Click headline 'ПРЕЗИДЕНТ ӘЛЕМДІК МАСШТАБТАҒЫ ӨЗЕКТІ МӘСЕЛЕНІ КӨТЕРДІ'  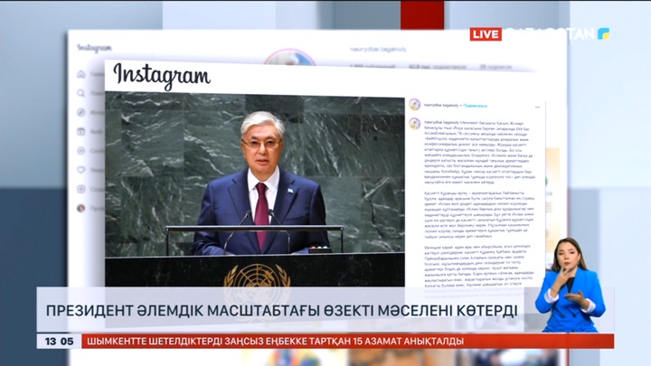pyautogui.click(x=281, y=310)
